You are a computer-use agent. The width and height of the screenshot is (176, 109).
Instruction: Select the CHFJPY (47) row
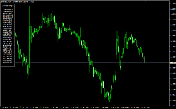pyautogui.click(x=7, y=47)
